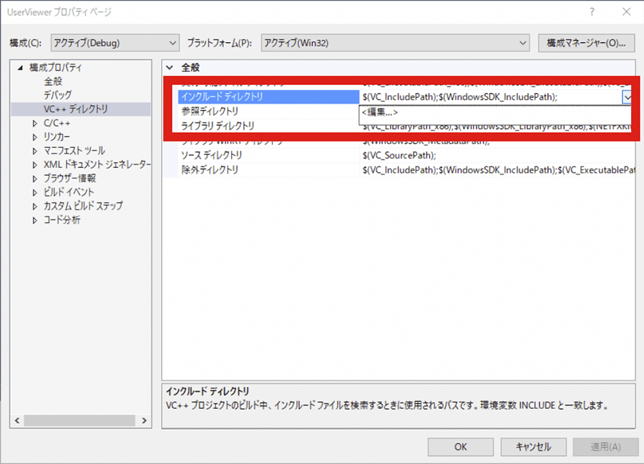Collapse the 全般 property group chevron
This screenshot has width=644, height=464.
click(x=170, y=67)
